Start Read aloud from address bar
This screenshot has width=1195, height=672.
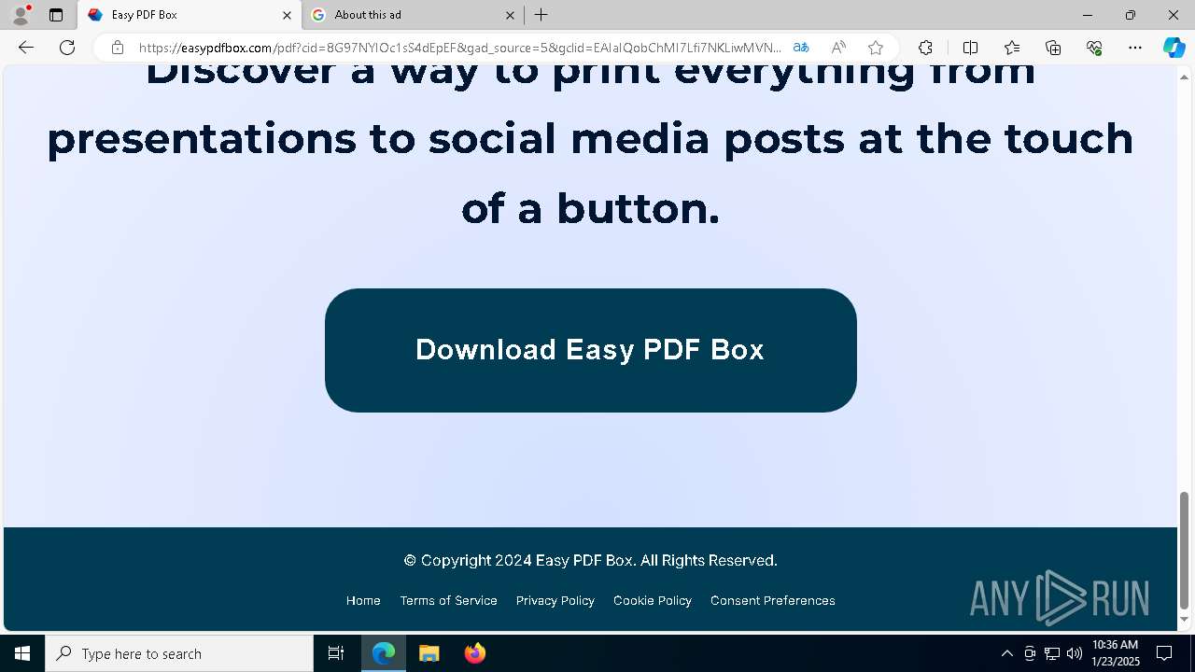coord(838,48)
